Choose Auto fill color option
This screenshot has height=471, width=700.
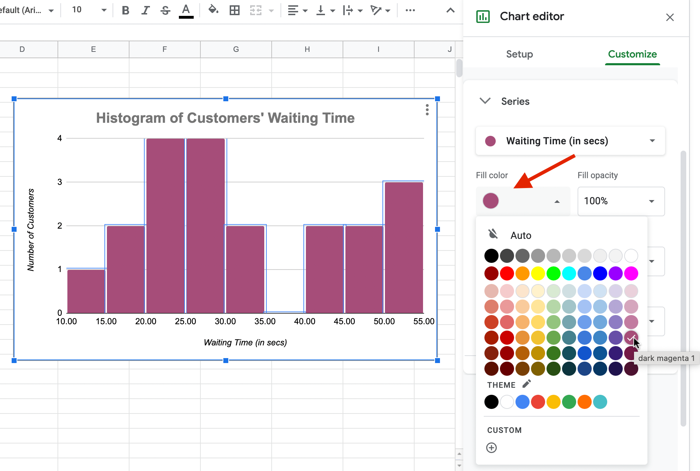pyautogui.click(x=520, y=235)
